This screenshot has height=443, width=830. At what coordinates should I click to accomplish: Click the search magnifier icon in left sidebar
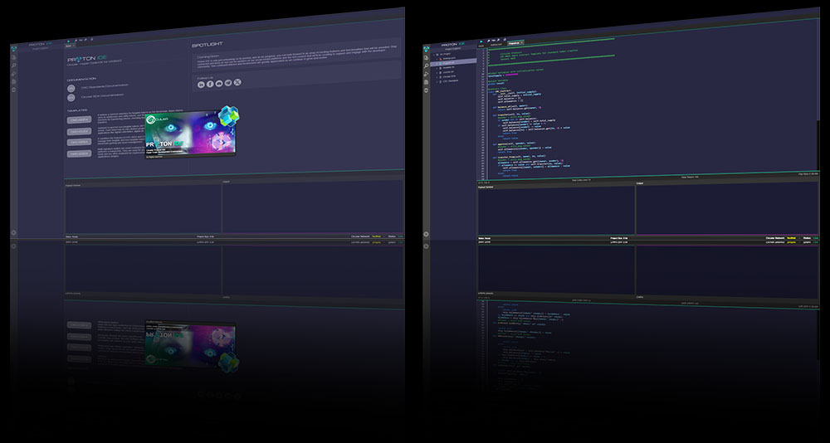click(14, 65)
